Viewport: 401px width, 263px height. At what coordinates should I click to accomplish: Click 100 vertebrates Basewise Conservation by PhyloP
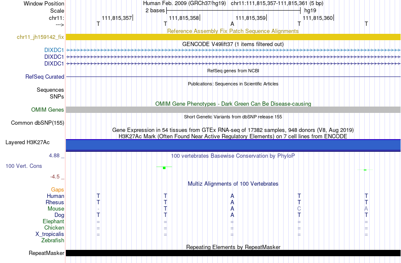(233, 156)
